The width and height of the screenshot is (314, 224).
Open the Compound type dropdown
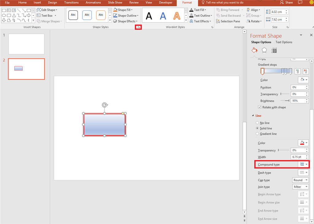tap(306, 164)
